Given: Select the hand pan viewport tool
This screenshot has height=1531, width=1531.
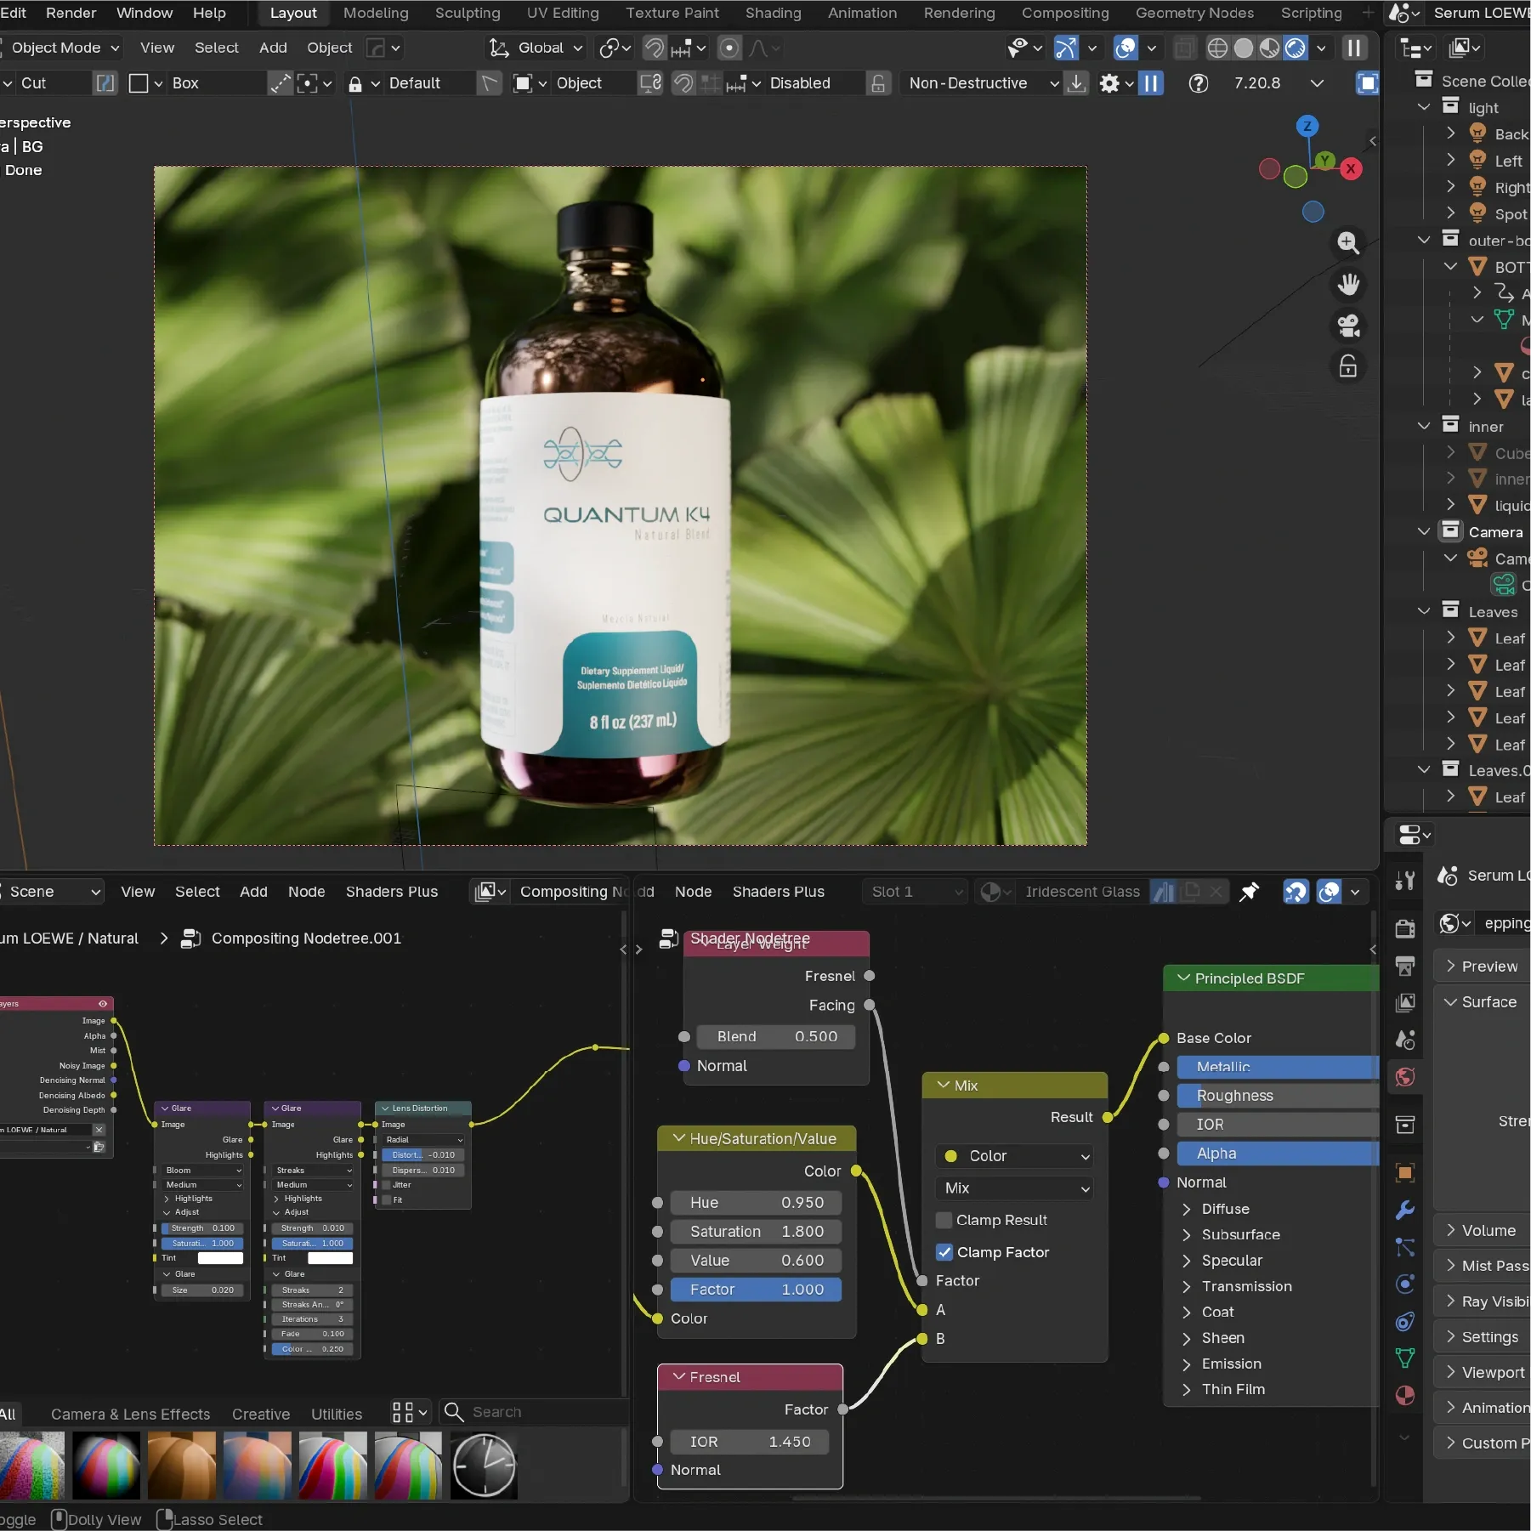Looking at the screenshot, I should [x=1347, y=284].
